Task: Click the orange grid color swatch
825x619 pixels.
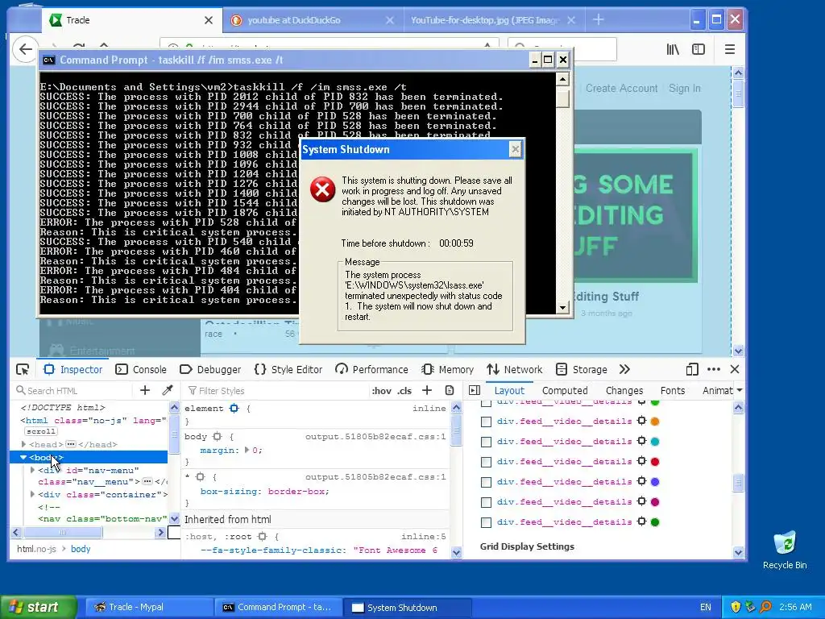Action: coord(655,421)
